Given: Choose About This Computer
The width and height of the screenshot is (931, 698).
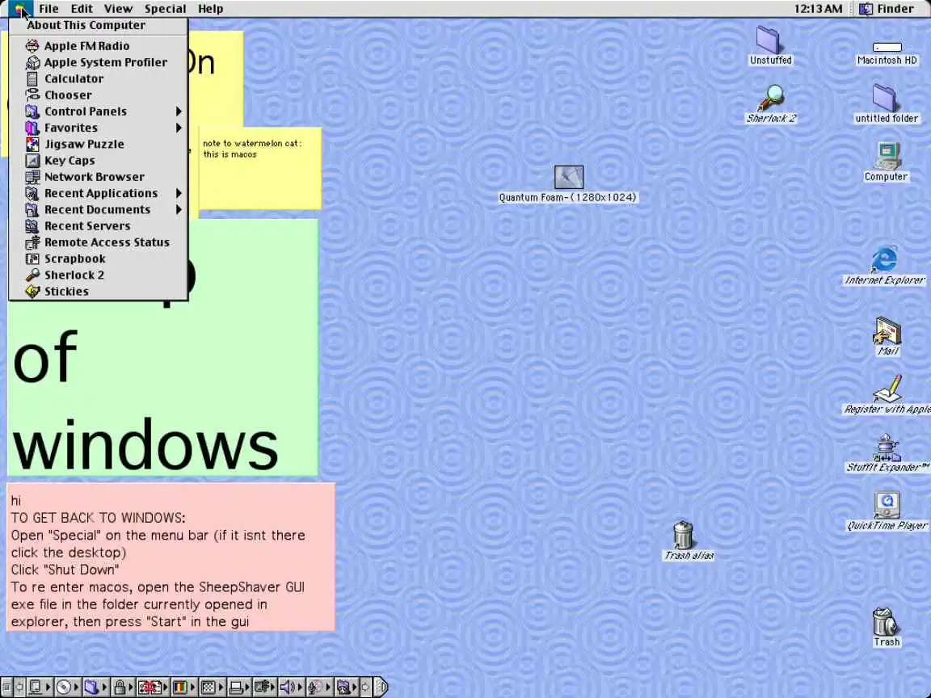Looking at the screenshot, I should 98,25.
